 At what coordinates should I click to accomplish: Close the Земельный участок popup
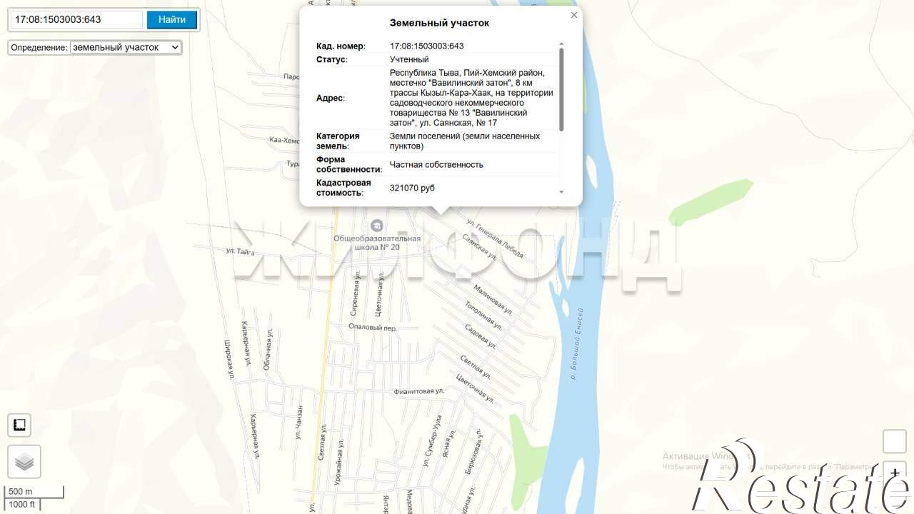pyautogui.click(x=573, y=15)
